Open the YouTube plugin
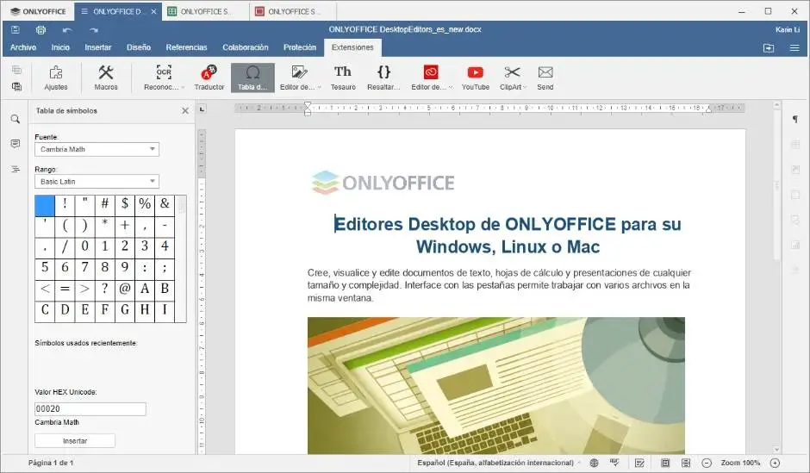 tap(476, 78)
